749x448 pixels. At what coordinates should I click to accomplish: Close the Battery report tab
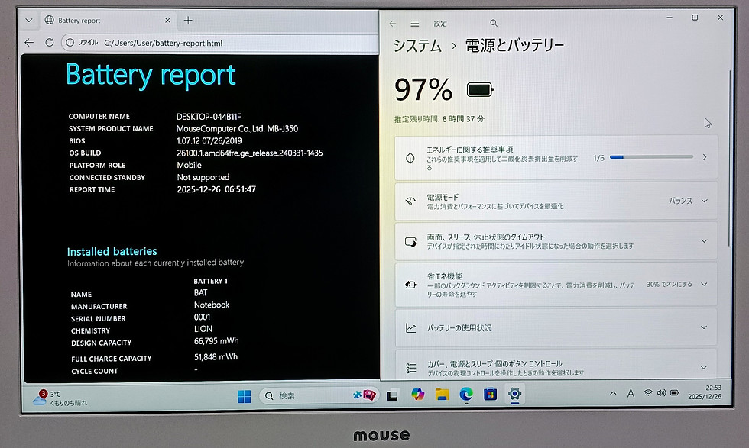pos(167,21)
